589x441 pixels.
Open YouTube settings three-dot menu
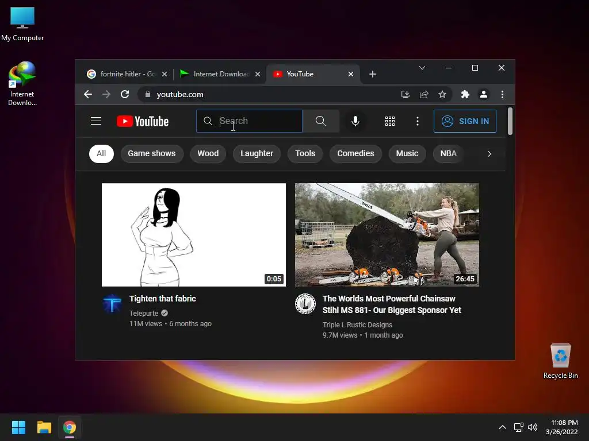point(418,121)
